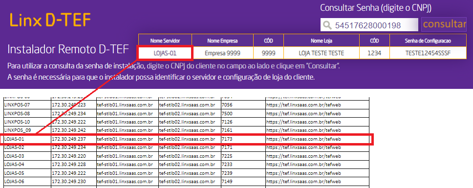
Task: Click tef-stlb01 host in LINXPOS-08 row
Action: 125,113
